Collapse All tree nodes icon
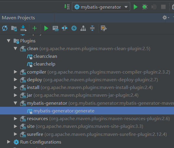 tap(92, 28)
